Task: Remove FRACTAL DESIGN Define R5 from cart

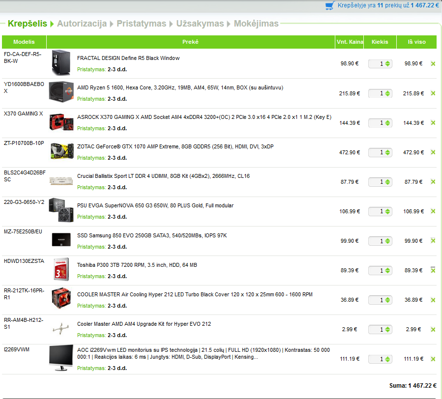Action: click(x=433, y=64)
